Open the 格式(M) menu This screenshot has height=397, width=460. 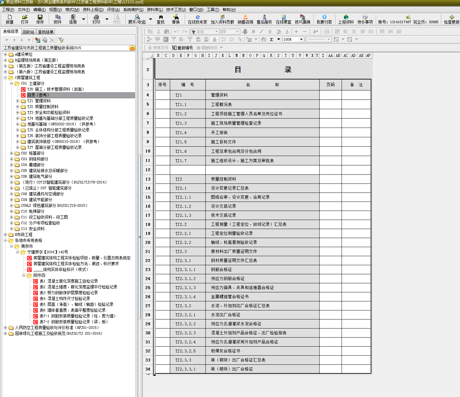click(x=72, y=10)
